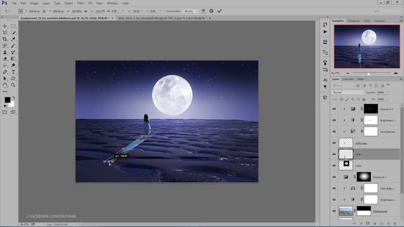The width and height of the screenshot is (404, 227).
Task: Hide the Exposure 1 layer
Action: (334, 177)
